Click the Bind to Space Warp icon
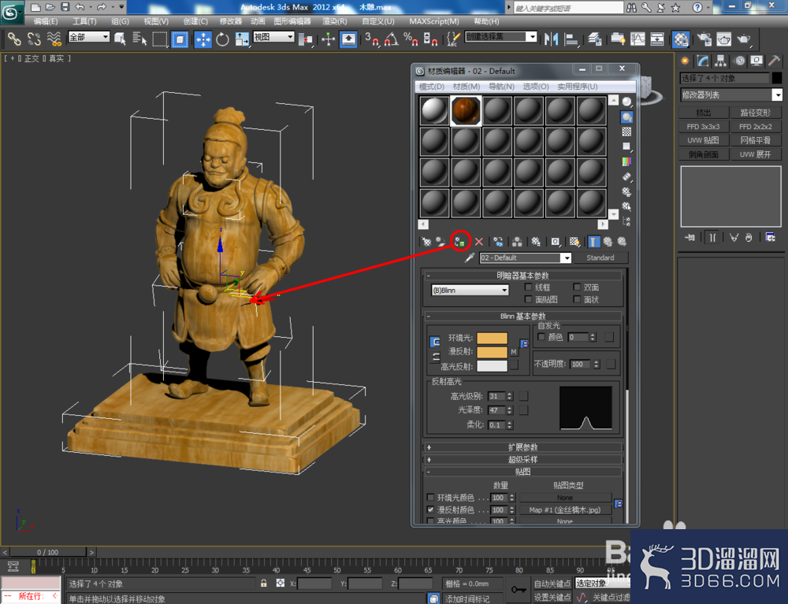 pyautogui.click(x=54, y=39)
